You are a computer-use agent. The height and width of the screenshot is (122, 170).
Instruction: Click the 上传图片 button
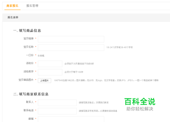pos(45,81)
